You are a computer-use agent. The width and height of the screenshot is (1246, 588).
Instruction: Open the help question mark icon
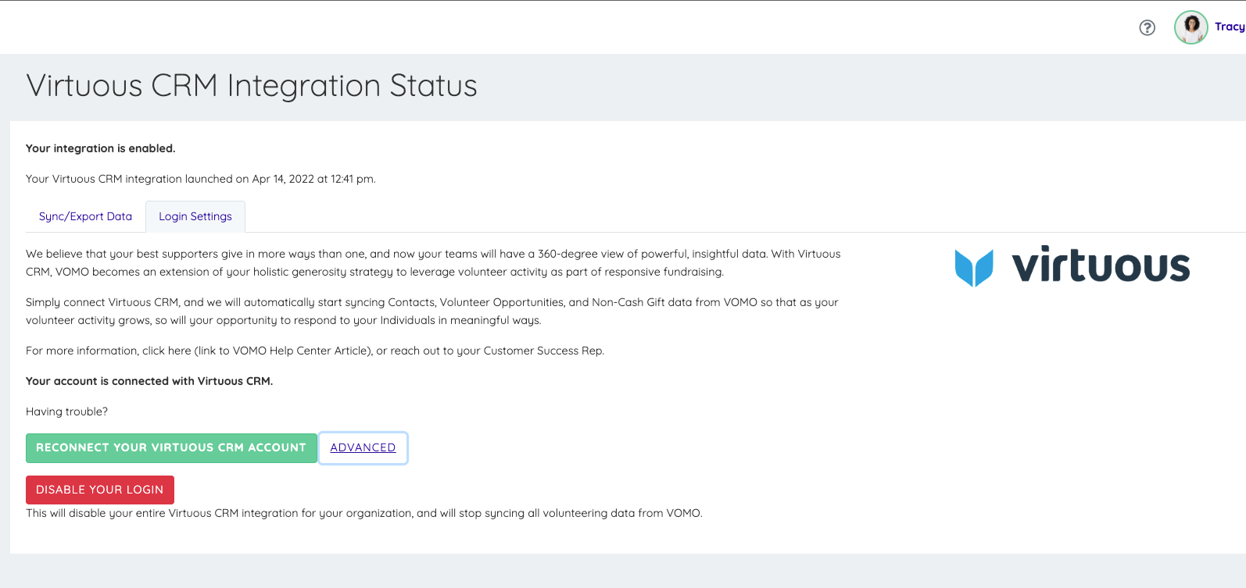pyautogui.click(x=1147, y=28)
